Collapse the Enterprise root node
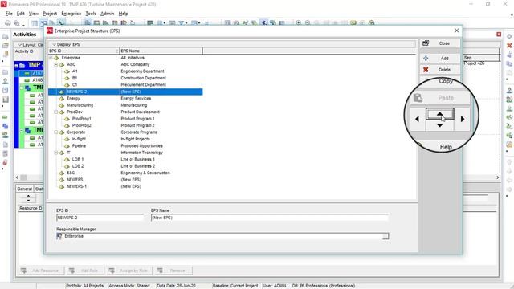 51,58
